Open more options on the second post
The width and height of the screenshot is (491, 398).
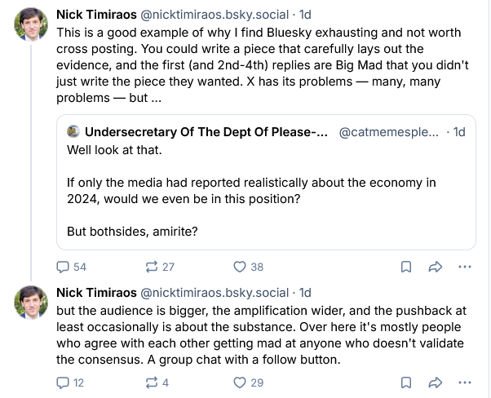465,382
